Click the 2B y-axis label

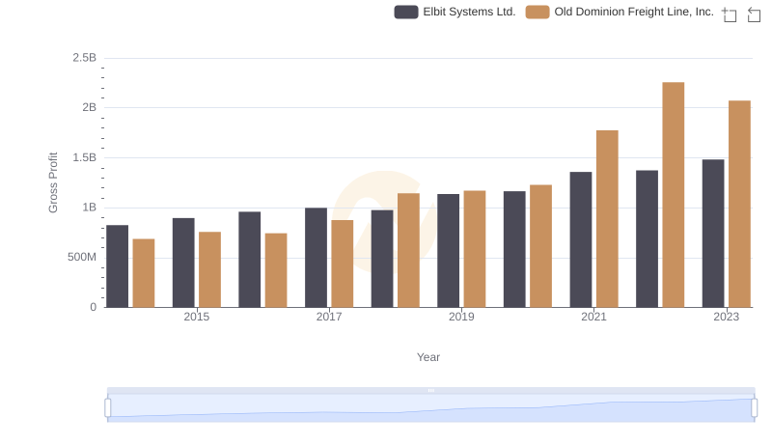(x=89, y=107)
